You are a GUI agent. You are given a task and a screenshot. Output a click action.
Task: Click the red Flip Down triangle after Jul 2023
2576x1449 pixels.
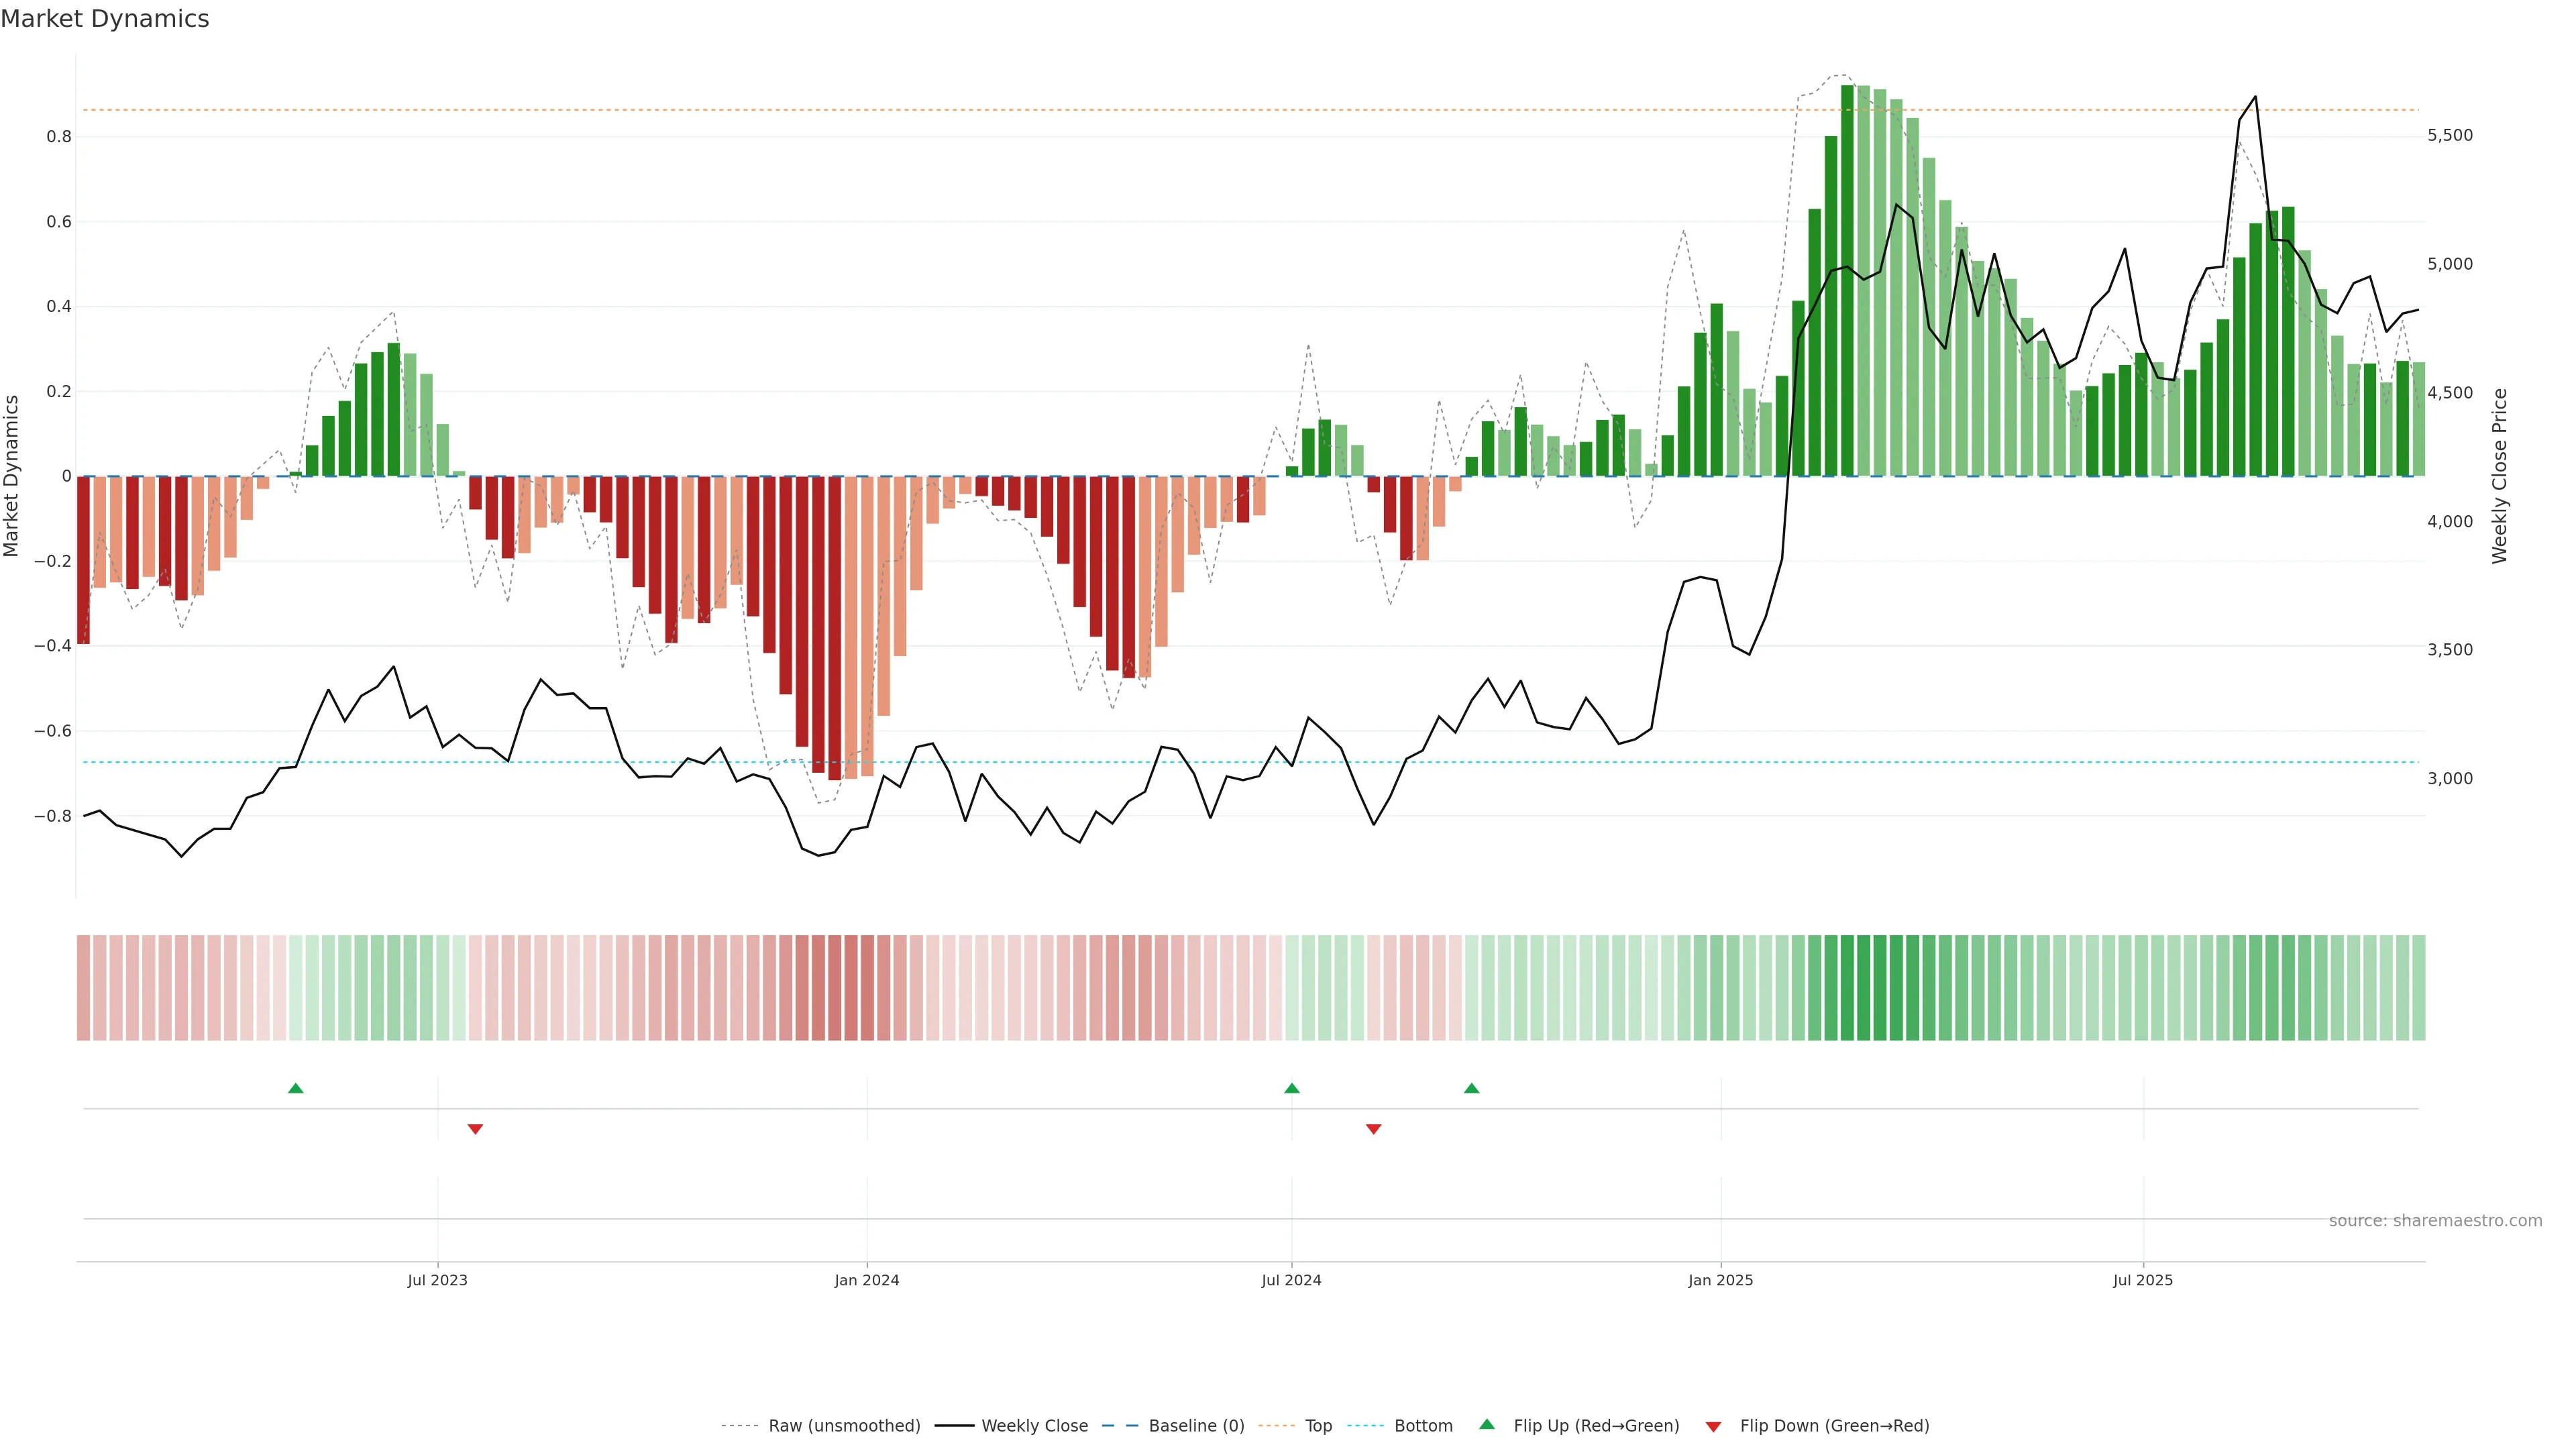point(475,1129)
